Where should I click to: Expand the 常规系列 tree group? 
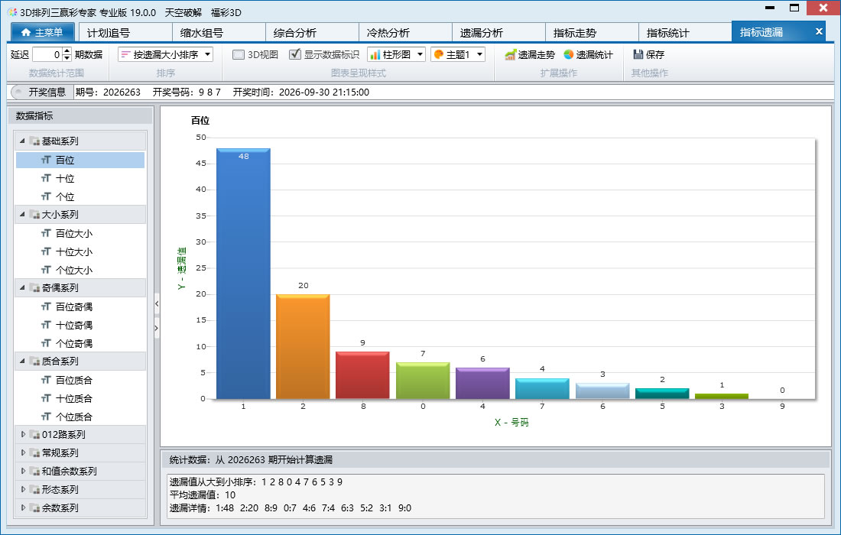coord(22,453)
